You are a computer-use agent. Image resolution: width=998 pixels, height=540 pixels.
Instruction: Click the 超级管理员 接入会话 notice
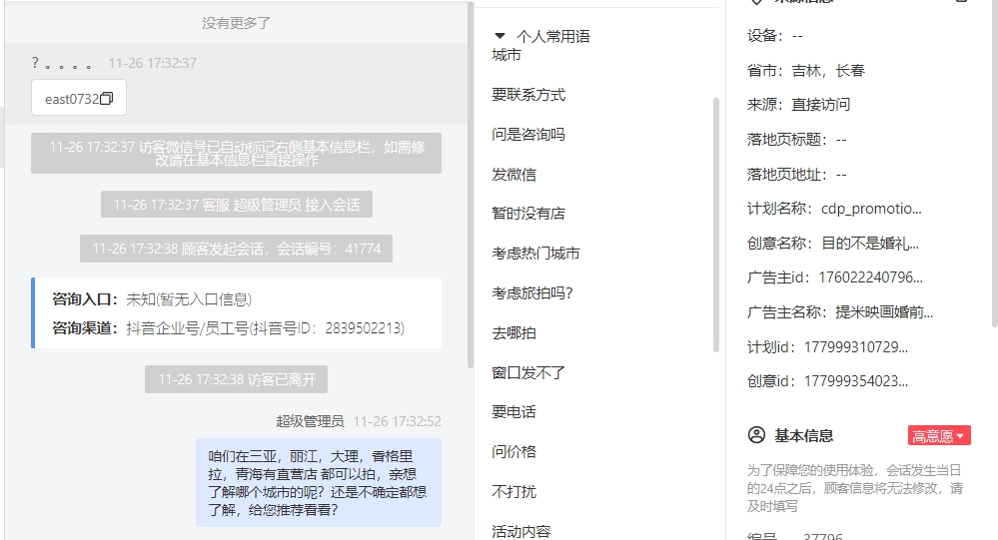[x=236, y=205]
